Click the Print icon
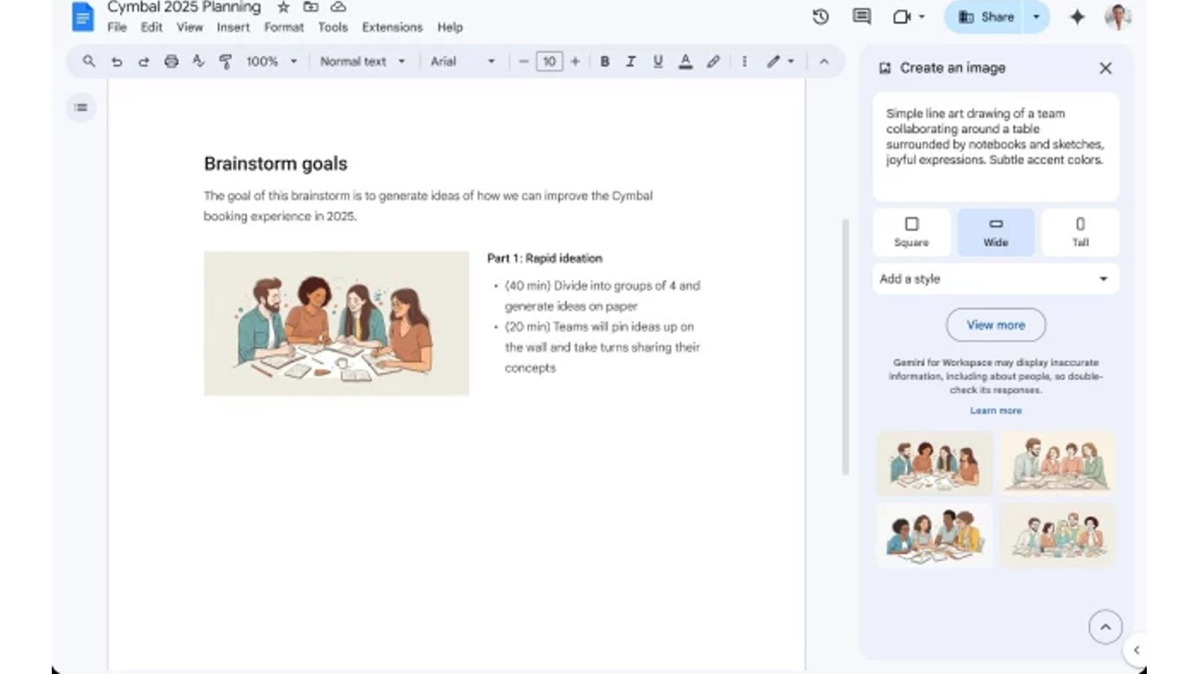 point(172,61)
